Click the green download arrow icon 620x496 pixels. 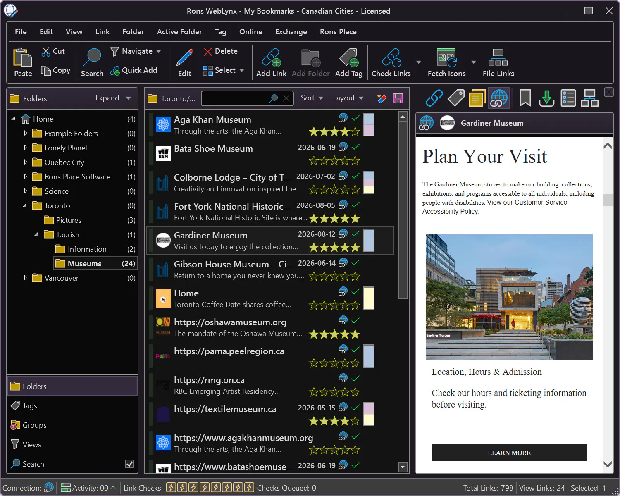(x=546, y=98)
